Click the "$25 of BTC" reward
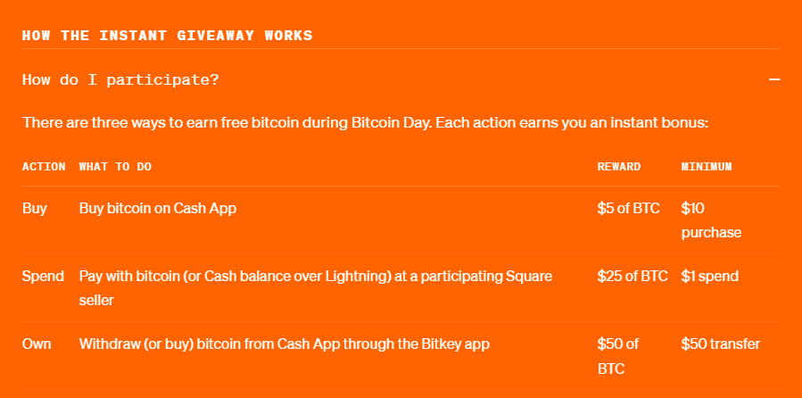 tap(633, 277)
